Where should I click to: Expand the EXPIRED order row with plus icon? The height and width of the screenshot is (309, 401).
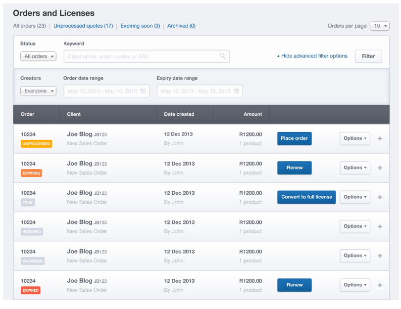coord(380,285)
